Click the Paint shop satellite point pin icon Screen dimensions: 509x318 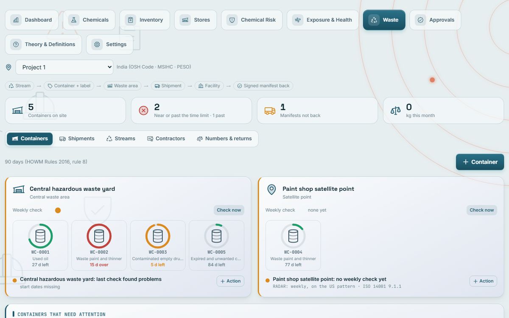point(271,190)
